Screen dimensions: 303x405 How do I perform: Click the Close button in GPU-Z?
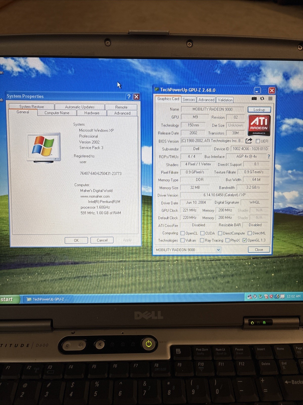click(x=259, y=249)
